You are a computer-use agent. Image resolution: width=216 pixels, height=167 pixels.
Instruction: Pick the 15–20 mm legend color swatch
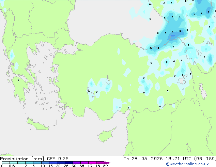coord(53,163)
